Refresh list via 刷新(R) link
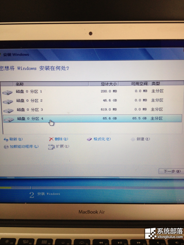Image resolution: width=184 pixels, height=245 pixels. [16, 139]
